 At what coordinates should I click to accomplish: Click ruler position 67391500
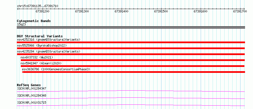pyautogui.click(x=161, y=12)
